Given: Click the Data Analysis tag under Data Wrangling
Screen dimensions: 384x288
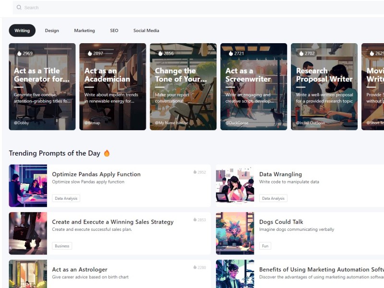Looking at the screenshot, I should tap(273, 198).
